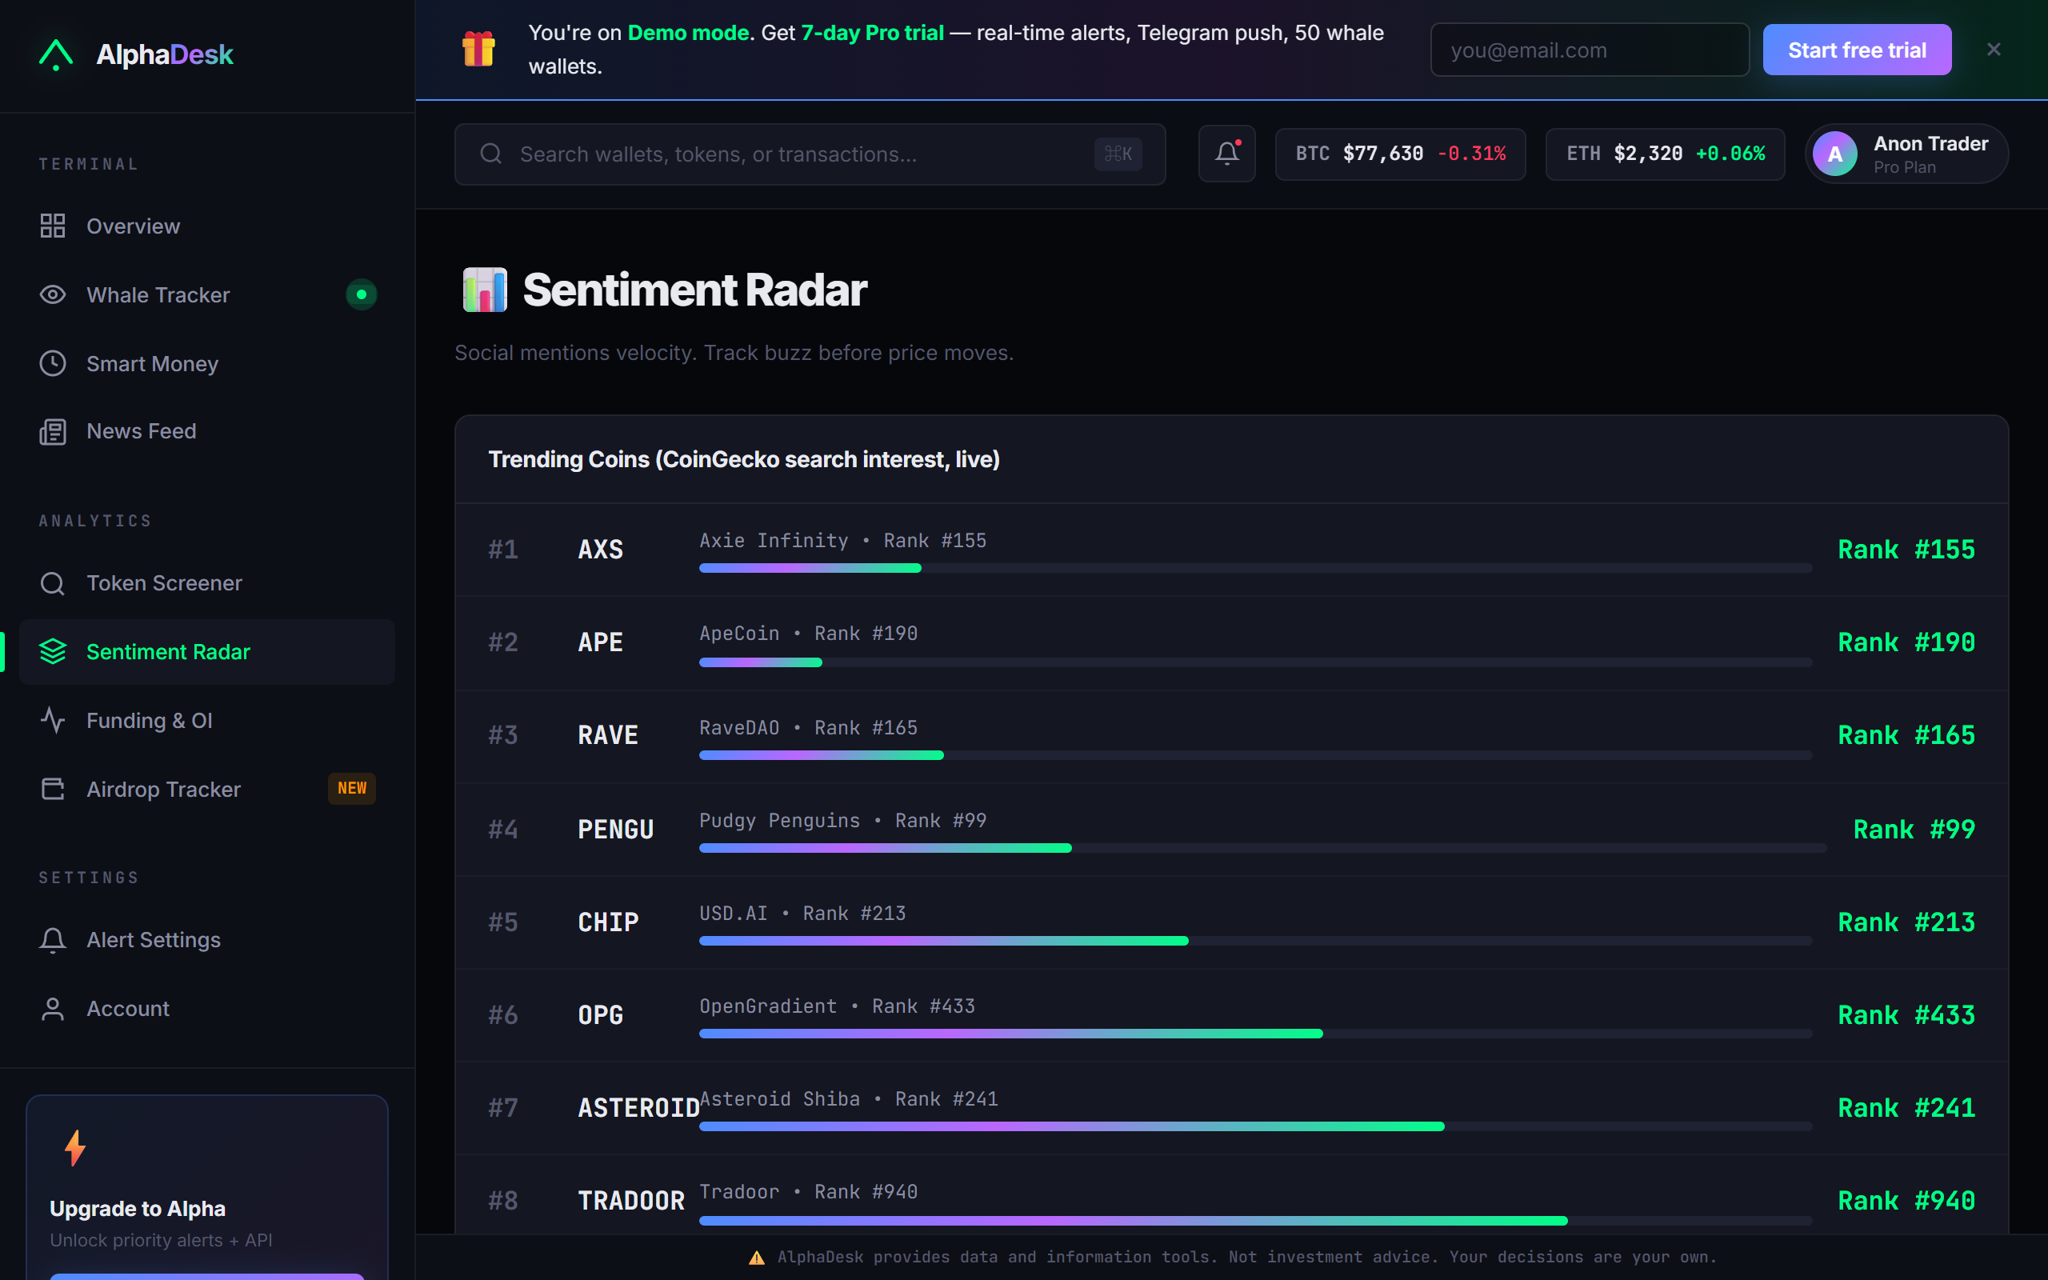This screenshot has width=2048, height=1280.
Task: Click the Asteroid Shiba coin name
Action: pos(779,1099)
